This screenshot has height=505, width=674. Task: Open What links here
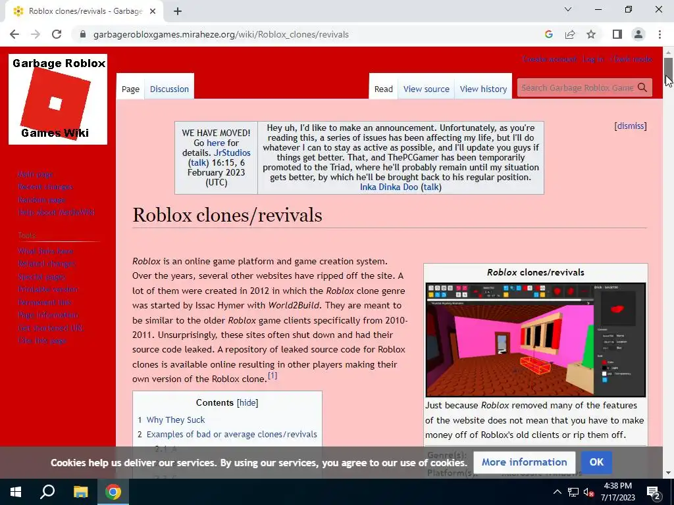(x=45, y=251)
